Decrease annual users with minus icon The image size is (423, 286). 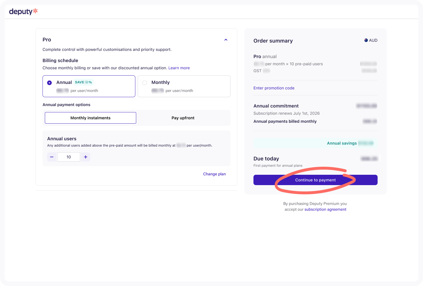coord(52,157)
